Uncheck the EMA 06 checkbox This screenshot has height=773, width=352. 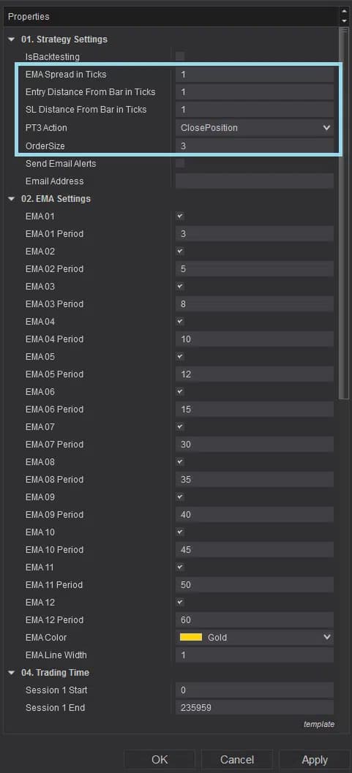click(x=180, y=391)
